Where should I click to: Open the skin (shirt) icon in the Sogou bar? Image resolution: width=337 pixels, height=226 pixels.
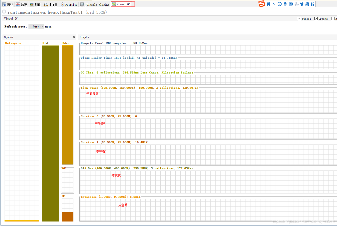(x=302, y=4)
